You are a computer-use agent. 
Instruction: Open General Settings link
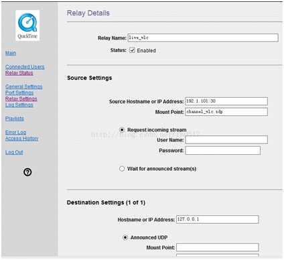[x=23, y=86]
